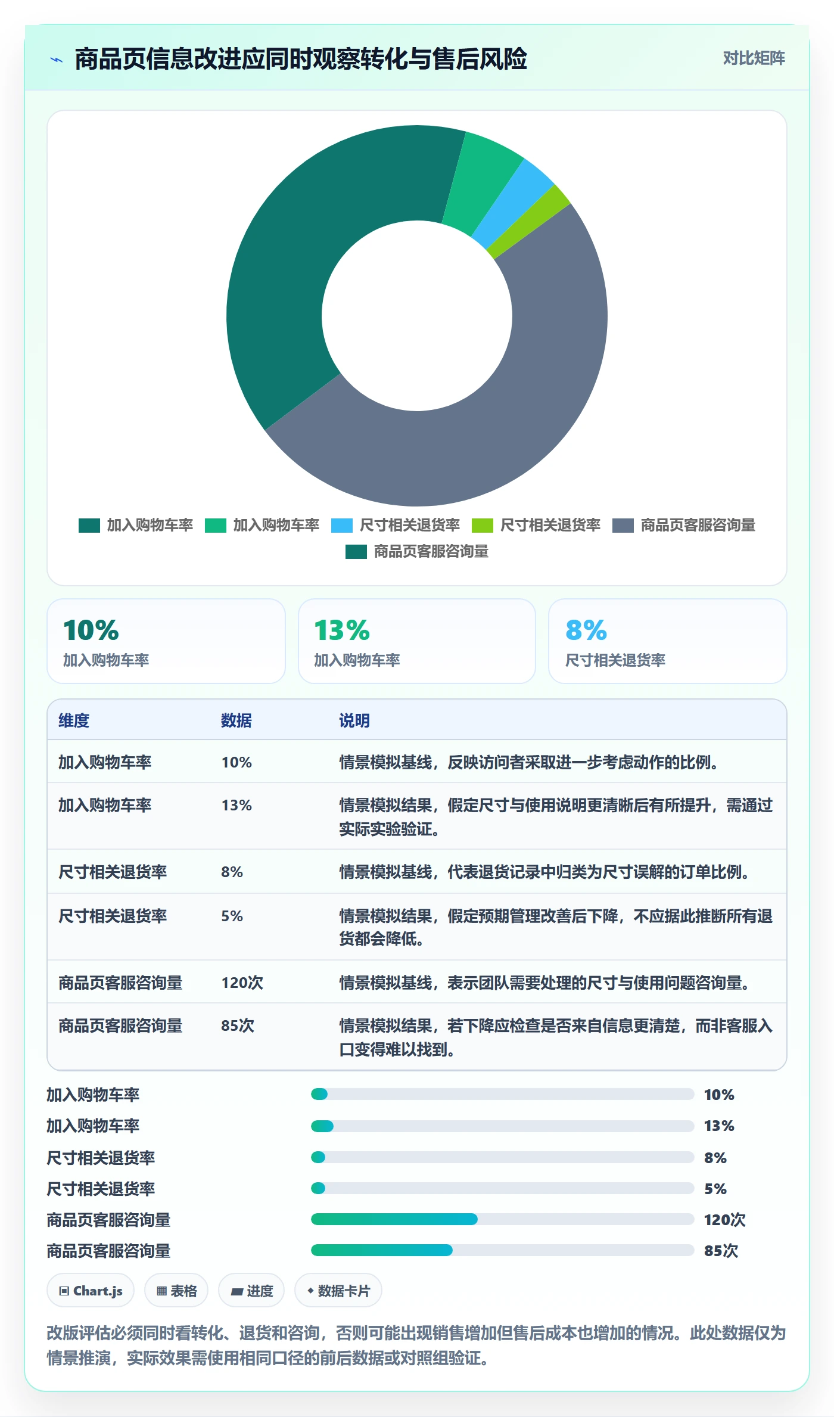
Task: Select the text 情景模拟基线，代表退货记录中归类为尺寸误解的订单比例。
Action: click(545, 872)
